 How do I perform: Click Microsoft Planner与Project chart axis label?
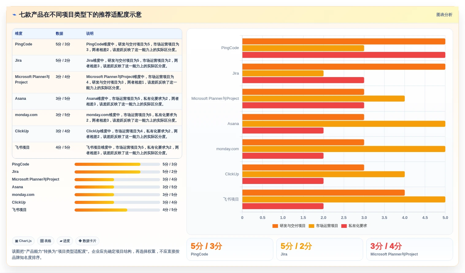215,99
